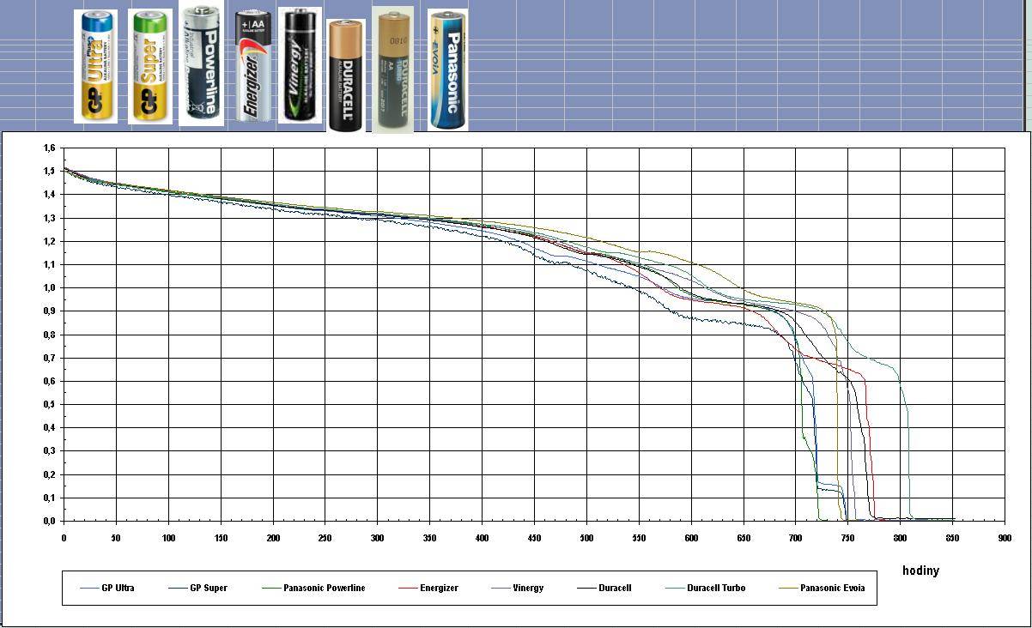Click the 100 hours axis label
The height and width of the screenshot is (628, 1032).
168,538
